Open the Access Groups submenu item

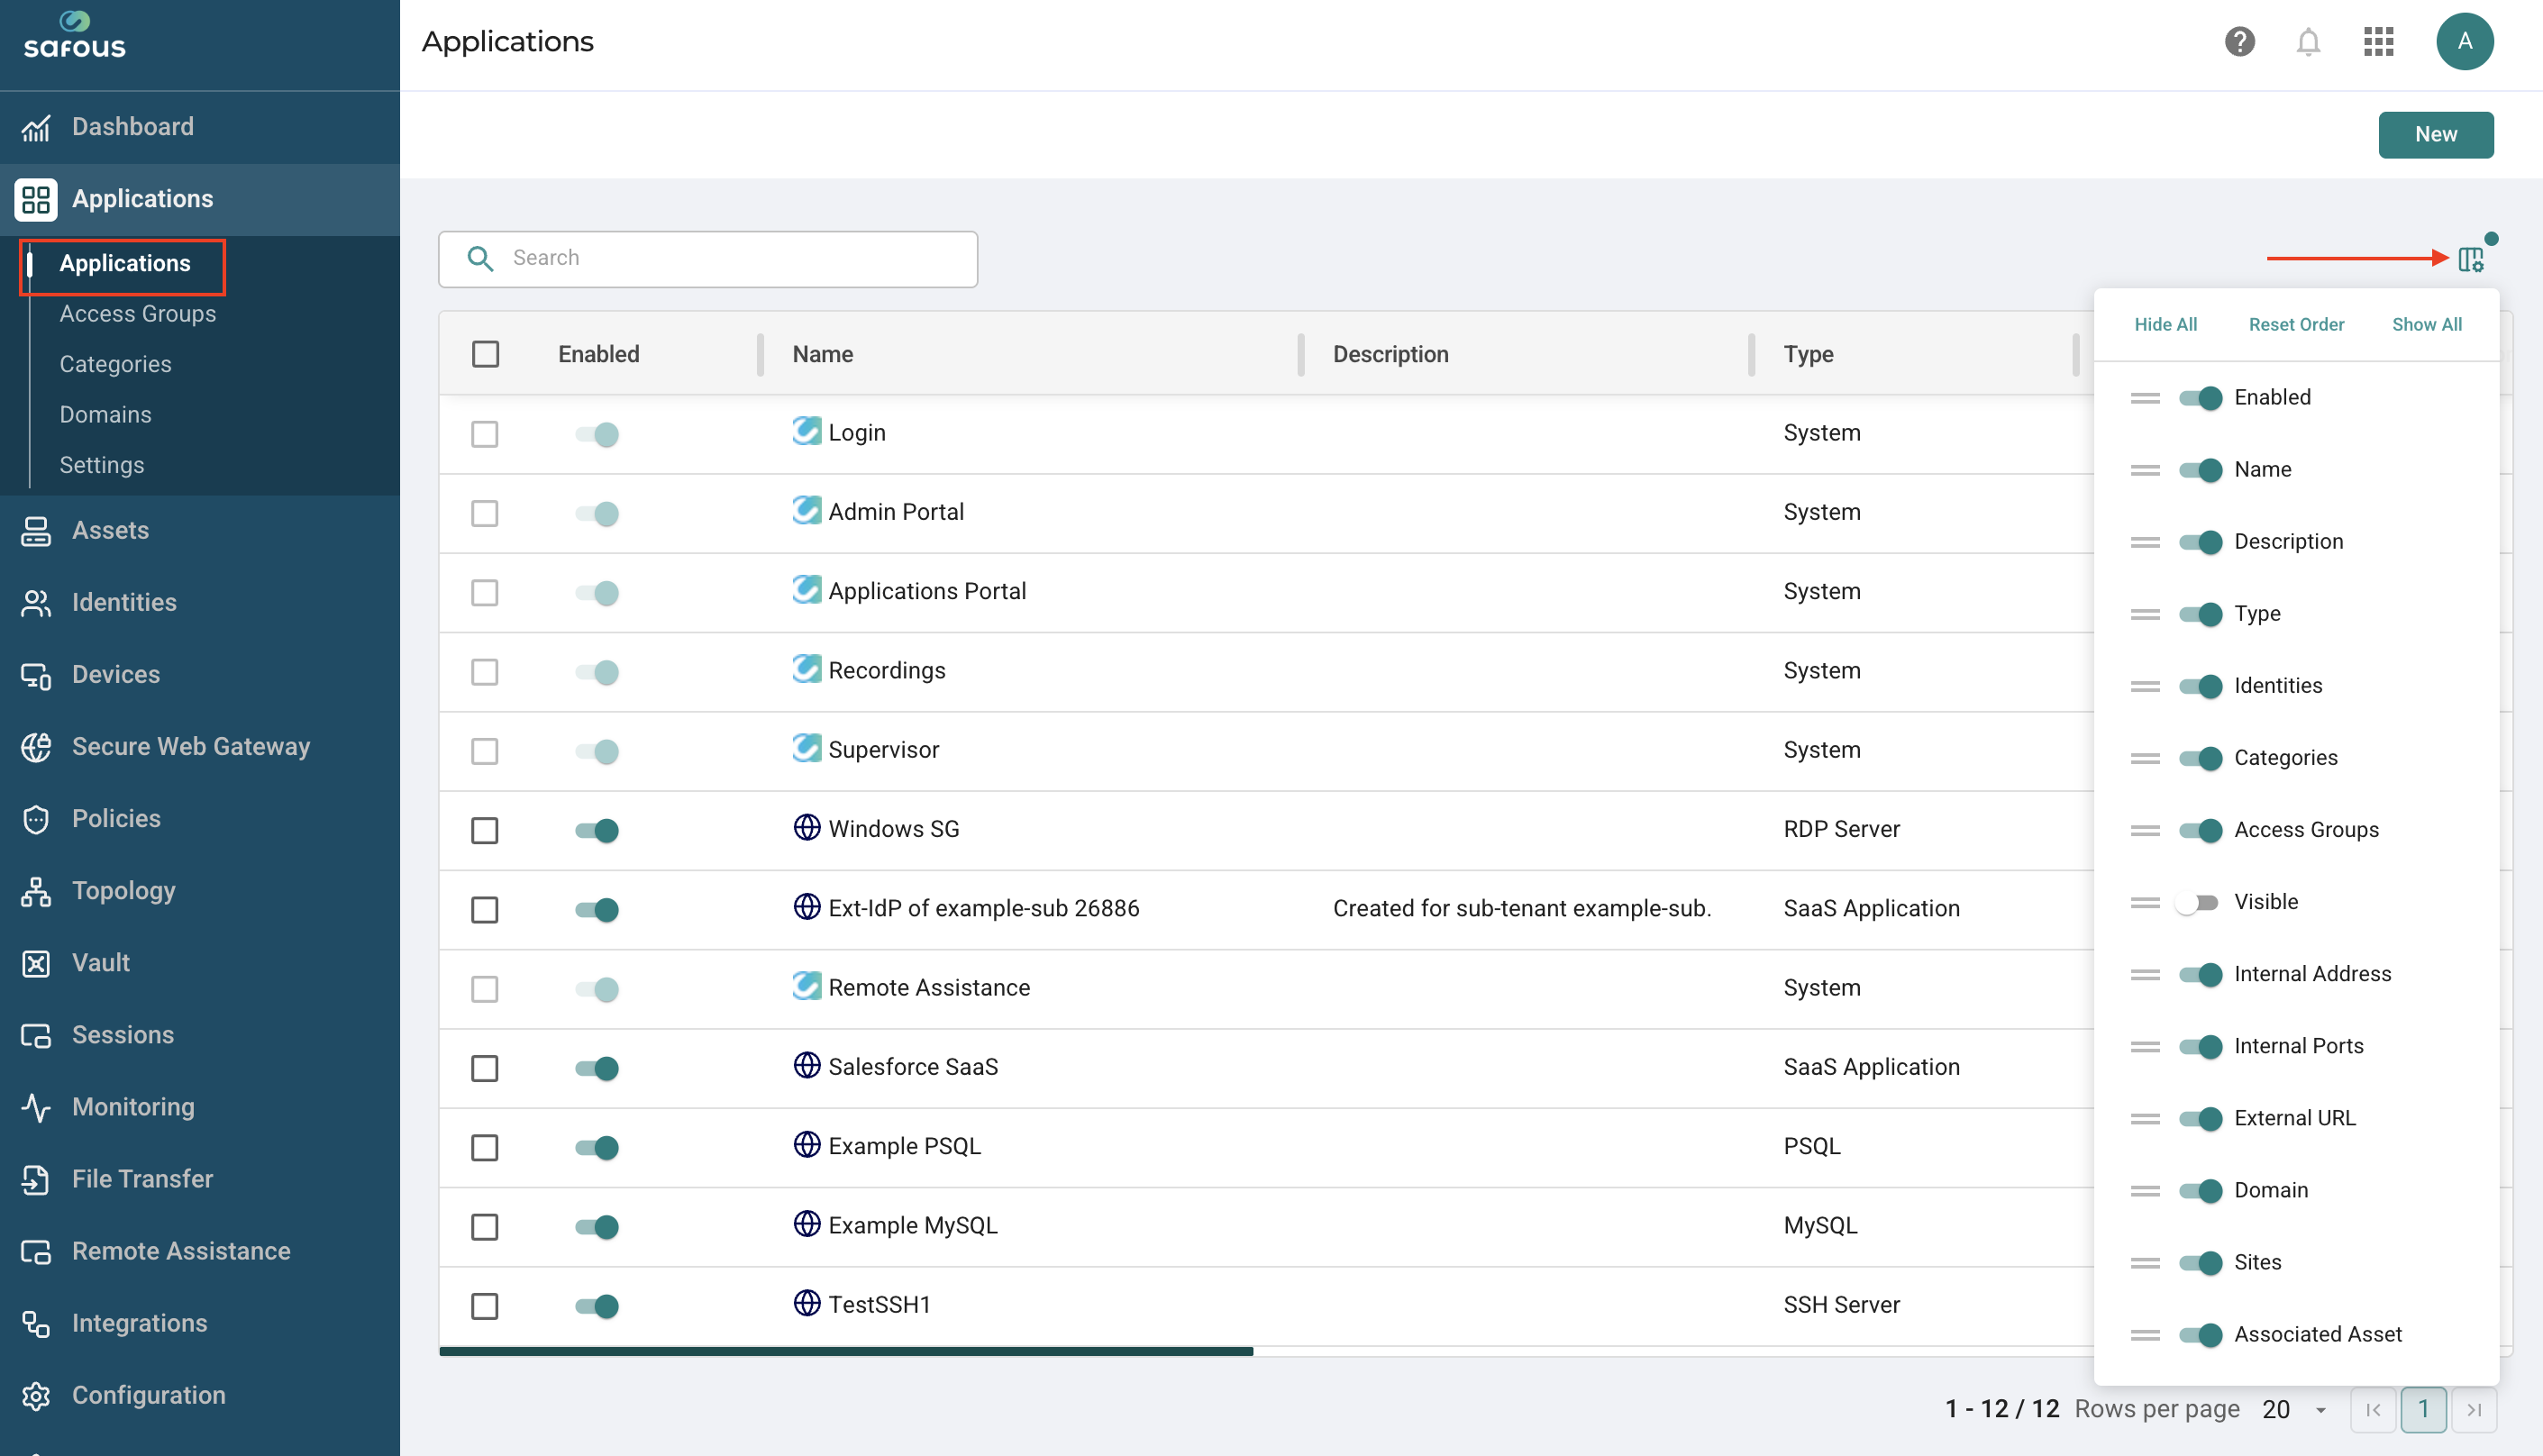click(137, 314)
